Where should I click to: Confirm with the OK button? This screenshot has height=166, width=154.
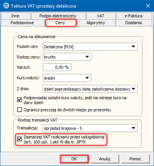coord(74,159)
